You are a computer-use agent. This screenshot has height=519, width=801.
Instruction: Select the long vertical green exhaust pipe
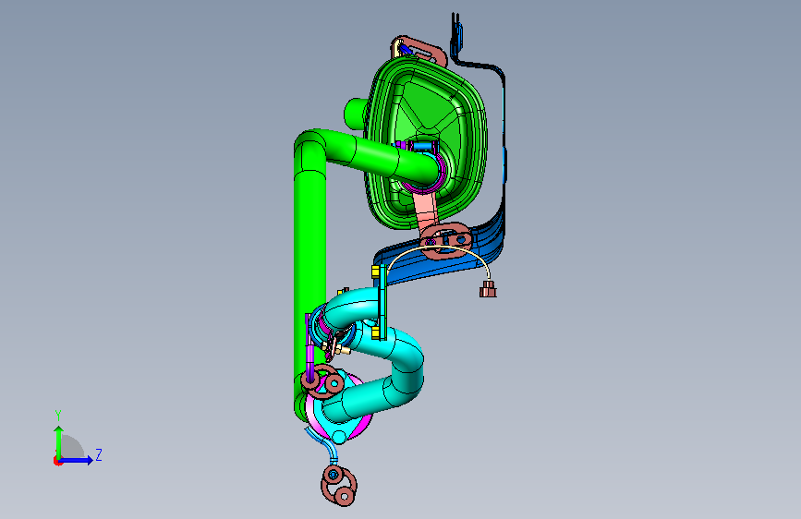[x=309, y=276]
